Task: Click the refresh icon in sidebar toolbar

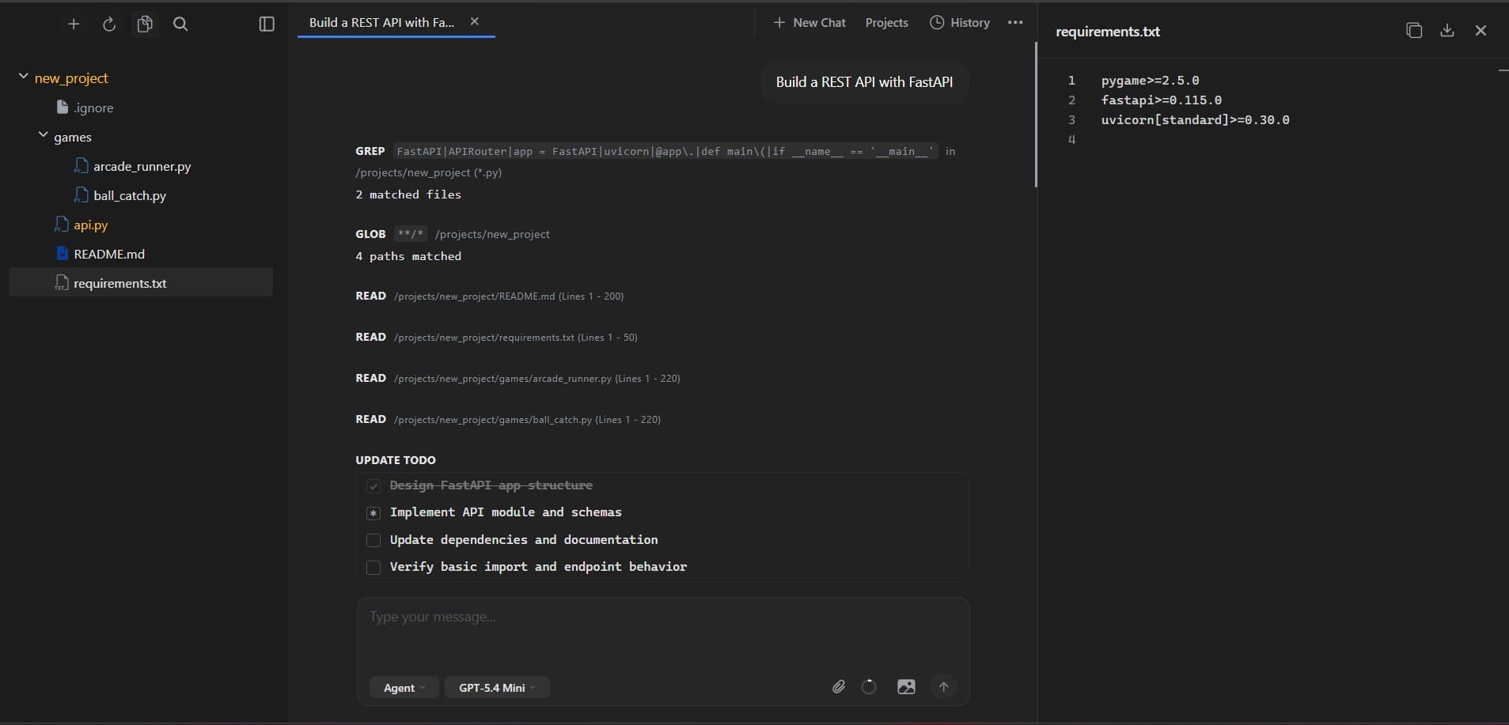Action: tap(109, 25)
